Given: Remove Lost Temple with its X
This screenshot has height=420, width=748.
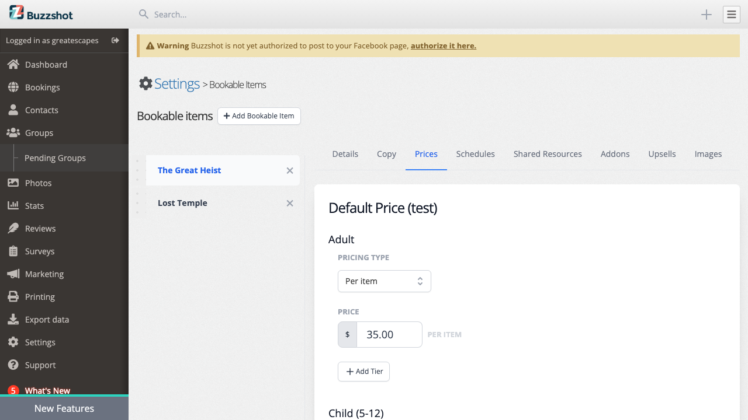Looking at the screenshot, I should click(289, 203).
